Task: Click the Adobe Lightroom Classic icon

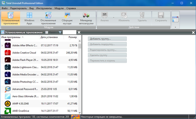Action: coord(8,67)
